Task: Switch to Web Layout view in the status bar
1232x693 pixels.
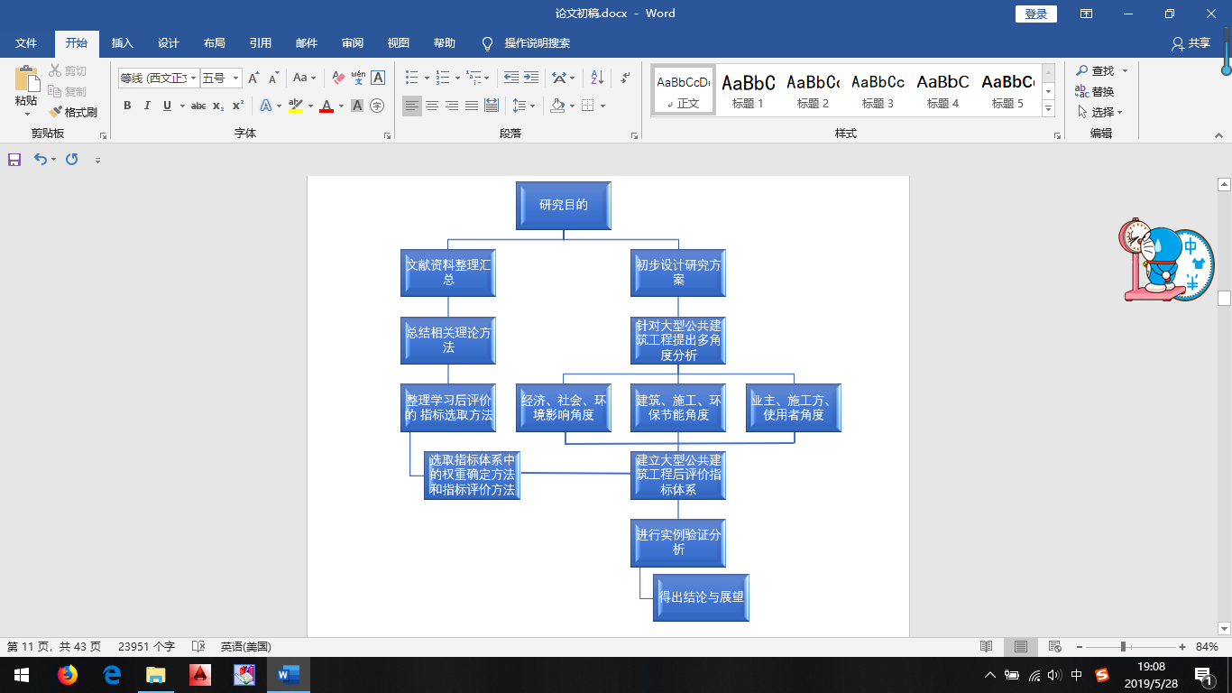Action: click(1054, 647)
